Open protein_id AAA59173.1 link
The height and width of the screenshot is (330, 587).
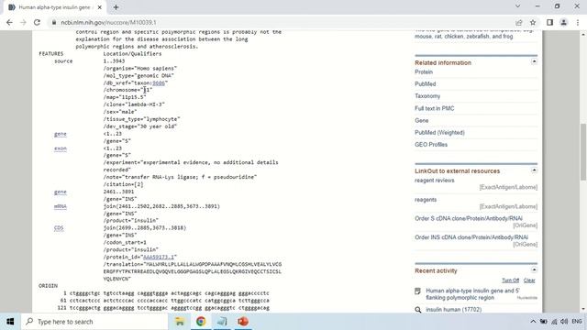159,257
